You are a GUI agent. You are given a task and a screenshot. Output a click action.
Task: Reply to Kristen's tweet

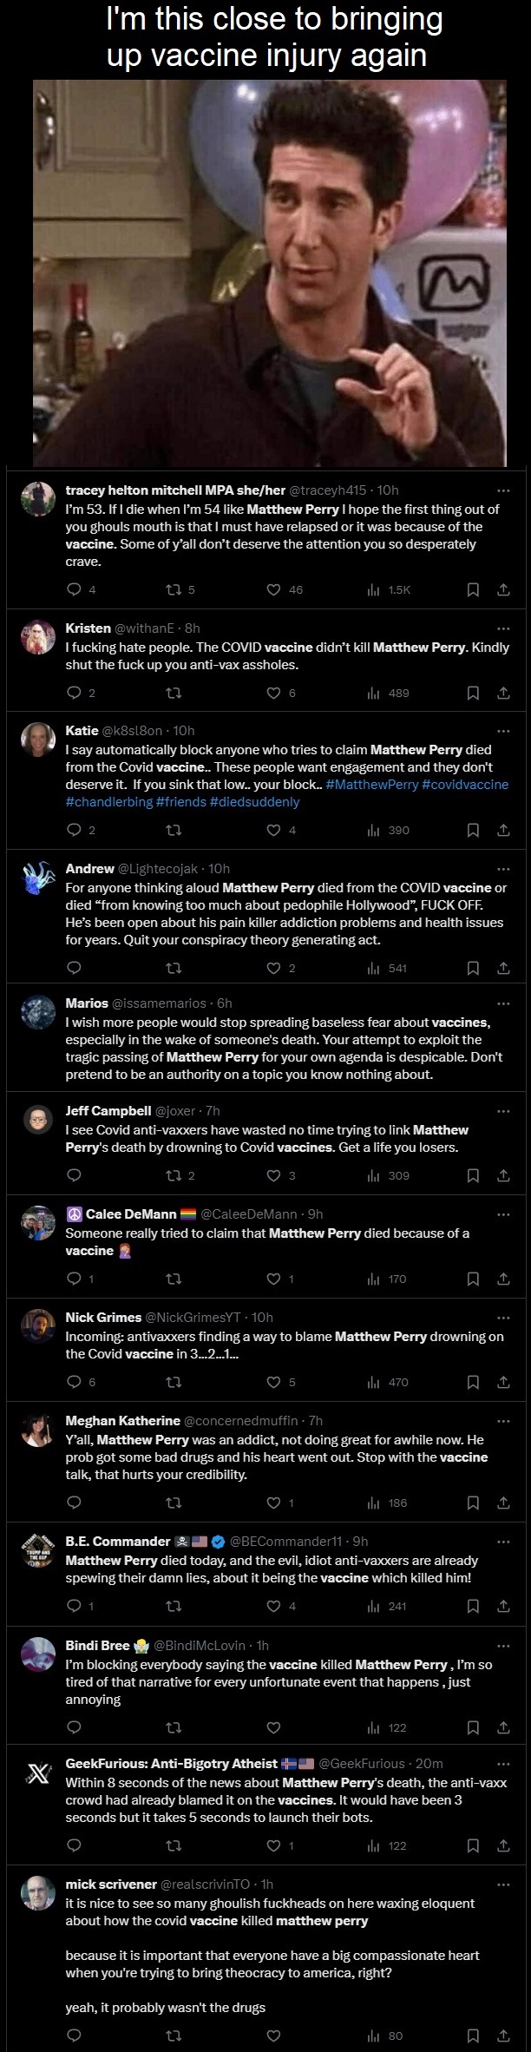click(x=75, y=693)
